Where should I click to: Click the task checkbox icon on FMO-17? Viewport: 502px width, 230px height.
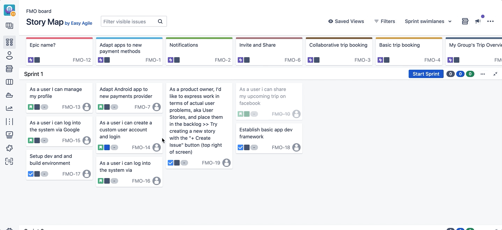tap(31, 174)
